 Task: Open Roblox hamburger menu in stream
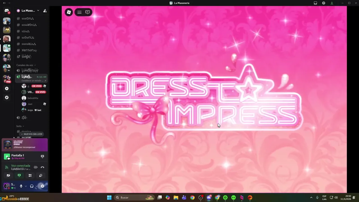[79, 12]
